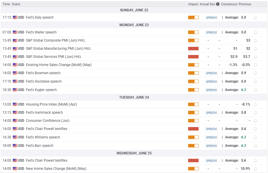
Task: Open SPEECH tag for Fed's Hammack speech
Action: pos(211,113)
